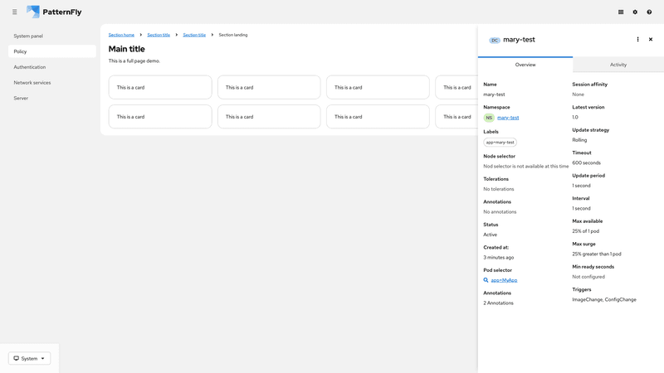Click the NS namespace badge
Image resolution: width=664 pixels, height=373 pixels.
(x=489, y=118)
